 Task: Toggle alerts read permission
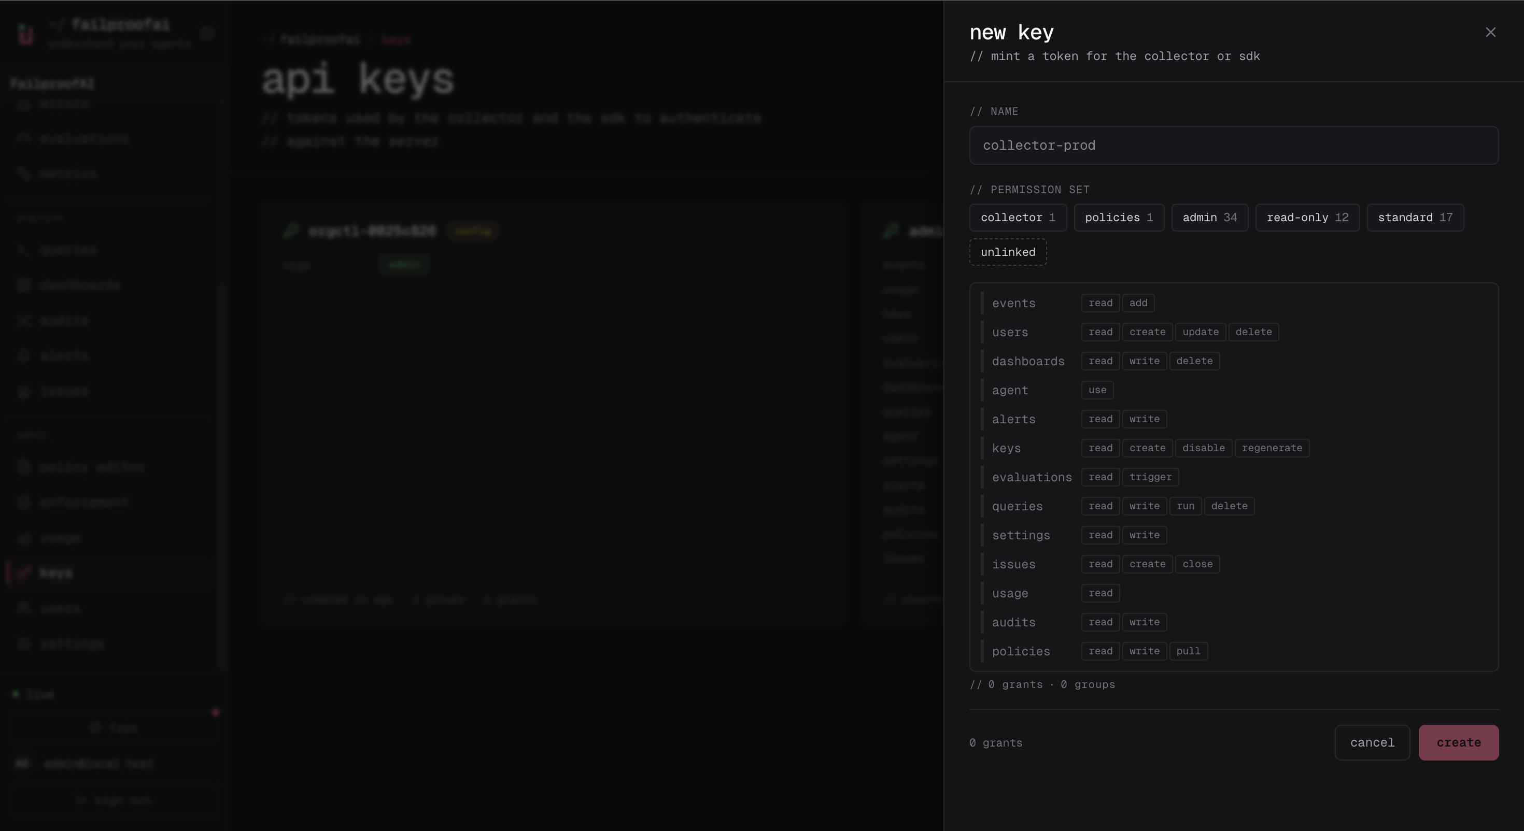(1100, 419)
